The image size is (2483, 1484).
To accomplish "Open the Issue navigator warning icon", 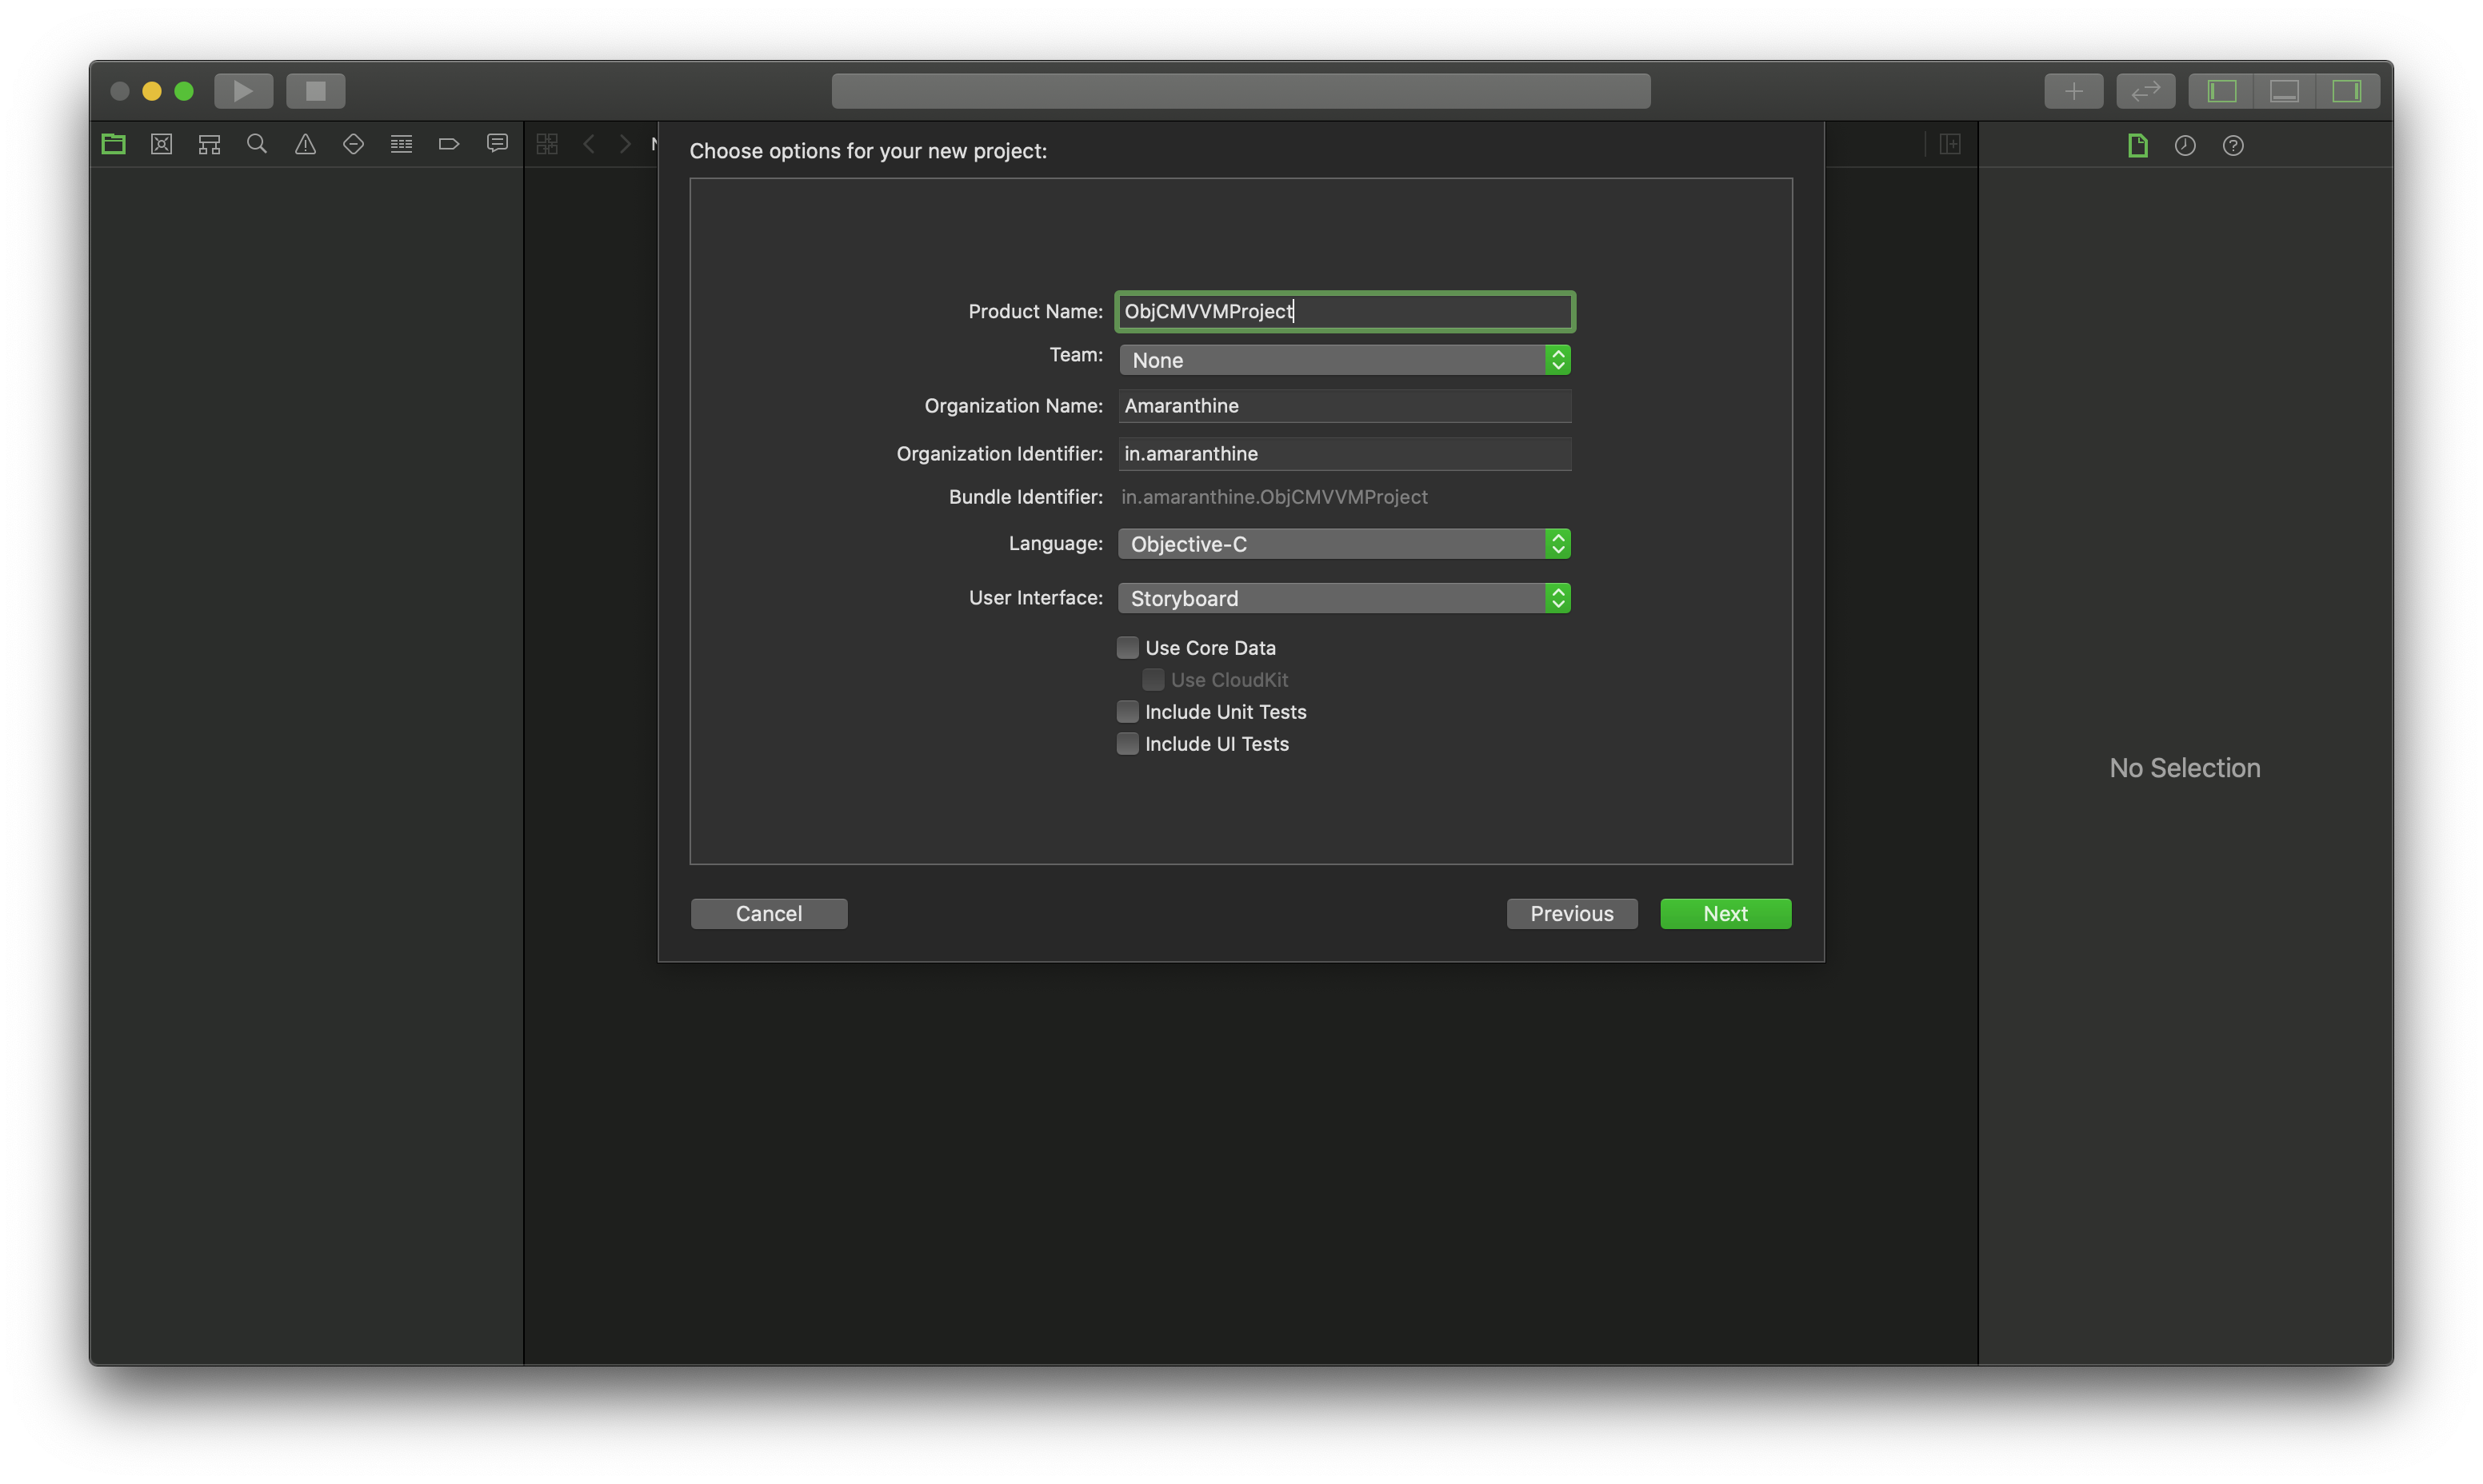I will (x=305, y=144).
